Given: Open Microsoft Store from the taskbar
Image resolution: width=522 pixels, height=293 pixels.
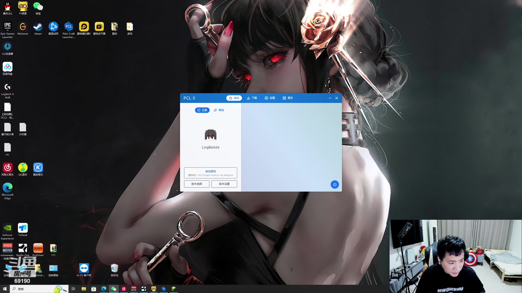Looking at the screenshot, I should (x=94, y=289).
